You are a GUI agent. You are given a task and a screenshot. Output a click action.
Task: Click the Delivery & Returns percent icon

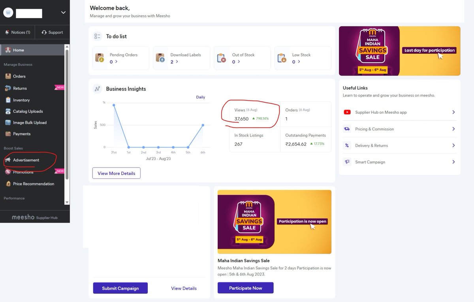pyautogui.click(x=347, y=145)
